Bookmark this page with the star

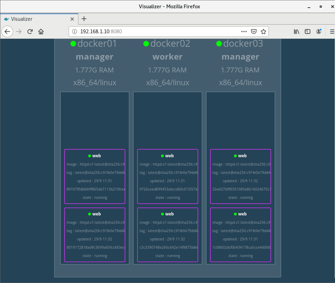pyautogui.click(x=263, y=32)
